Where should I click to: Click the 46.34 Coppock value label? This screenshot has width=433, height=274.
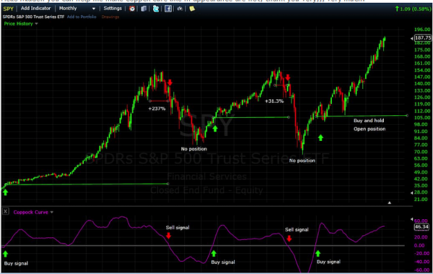tap(422, 227)
